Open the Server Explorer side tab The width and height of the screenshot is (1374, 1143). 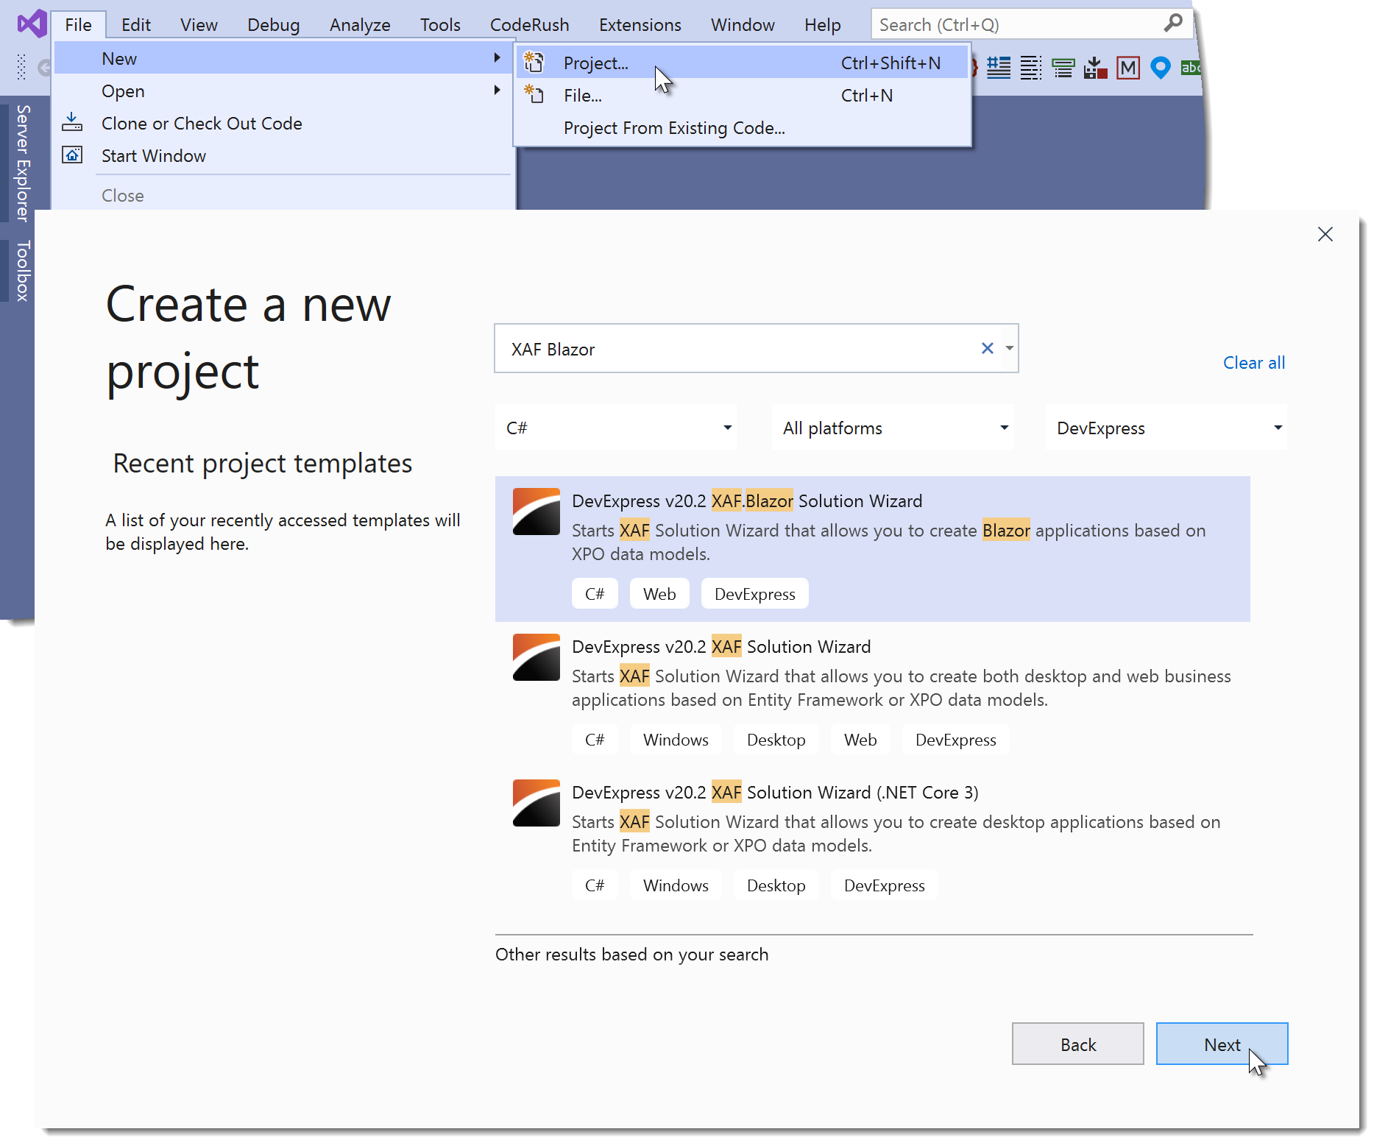[23, 163]
